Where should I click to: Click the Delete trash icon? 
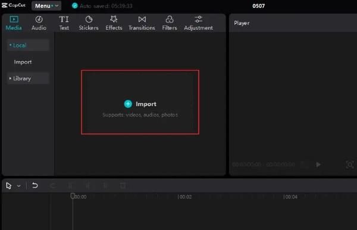(123, 186)
